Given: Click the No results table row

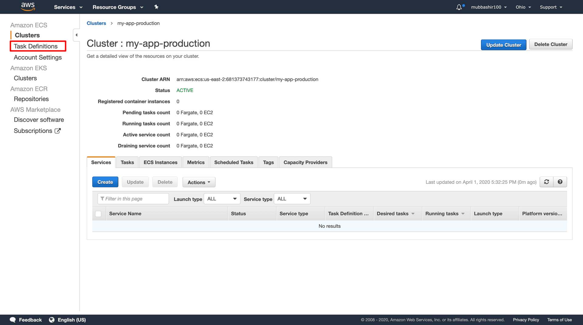Looking at the screenshot, I should click(329, 226).
